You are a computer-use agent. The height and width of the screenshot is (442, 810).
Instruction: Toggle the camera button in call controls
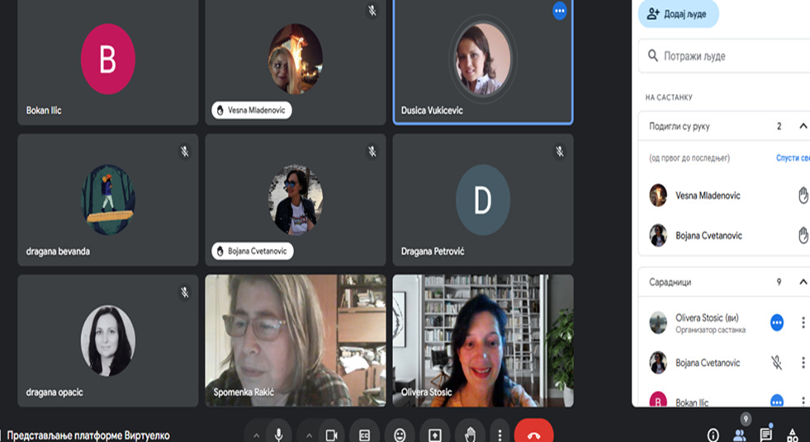[x=331, y=435]
